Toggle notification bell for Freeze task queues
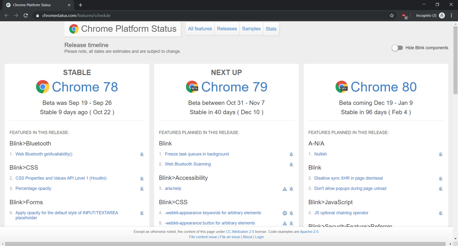 291,154
